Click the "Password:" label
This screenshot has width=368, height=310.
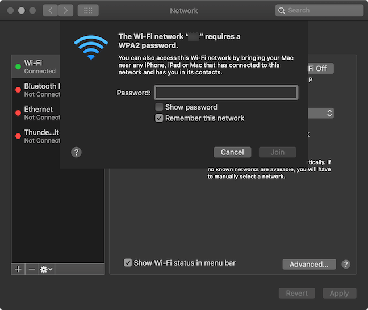pos(134,93)
